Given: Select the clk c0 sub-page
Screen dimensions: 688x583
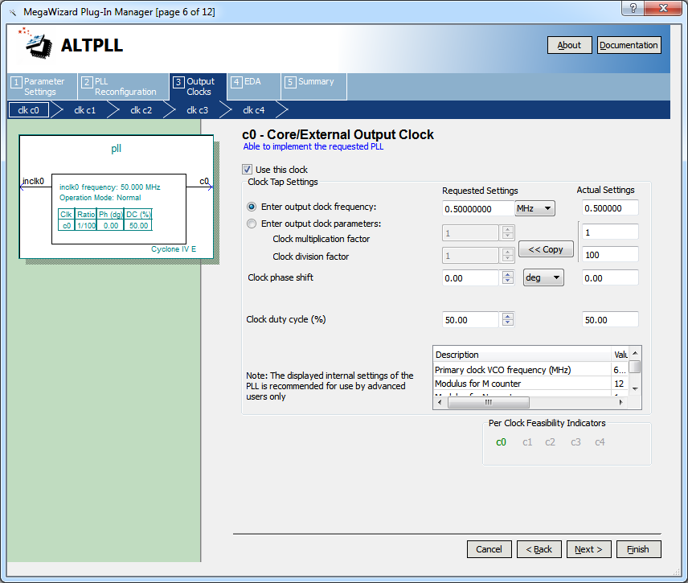Looking at the screenshot, I should click(28, 110).
